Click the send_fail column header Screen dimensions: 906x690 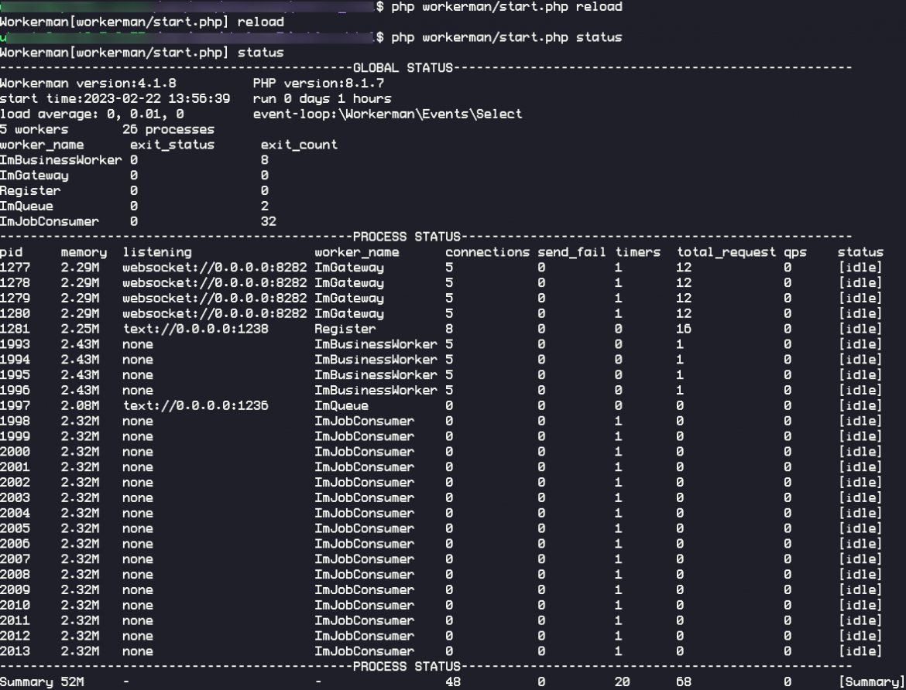(x=571, y=252)
